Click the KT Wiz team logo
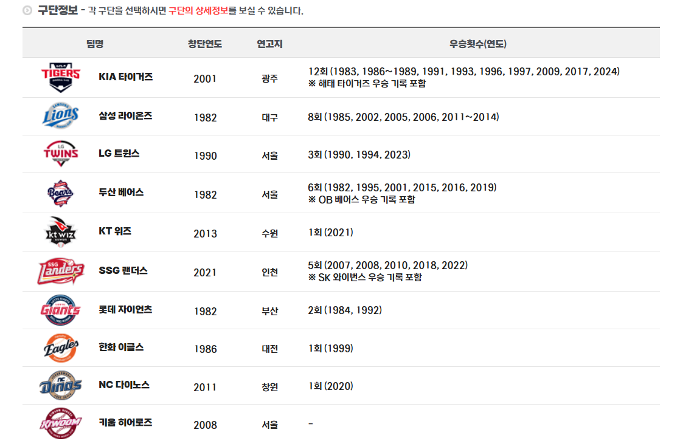Viewport: 697px width, 441px height. tap(60, 232)
